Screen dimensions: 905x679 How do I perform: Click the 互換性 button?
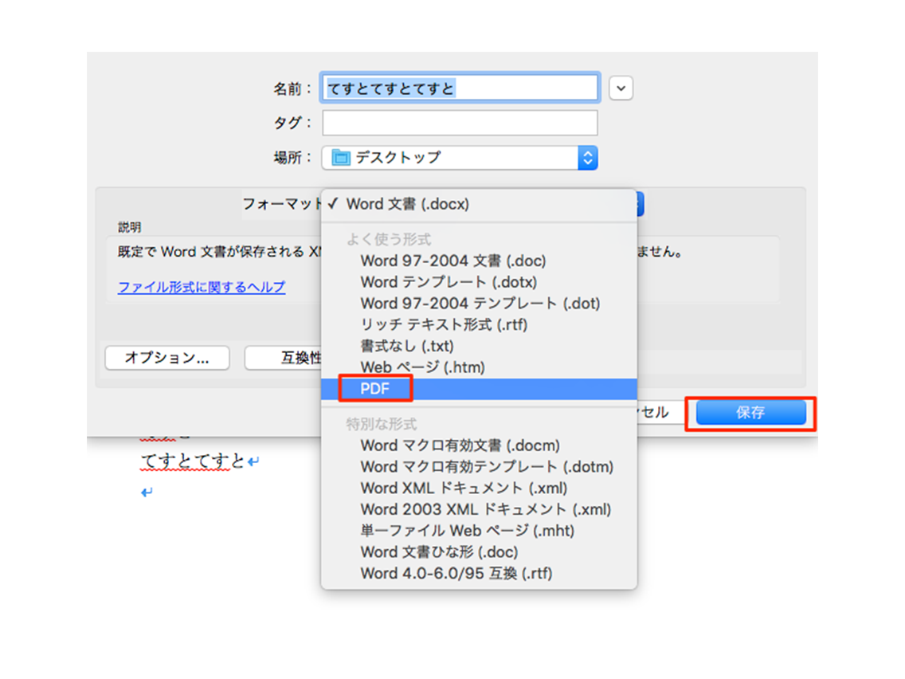(283, 358)
